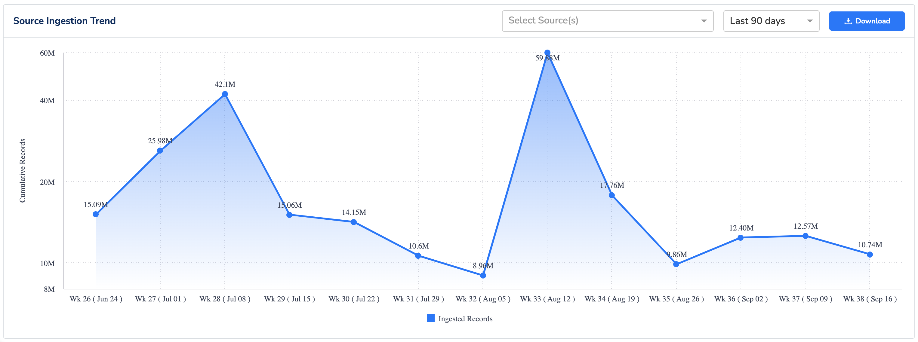Toggle the Ingested Records legend swatch

(430, 318)
